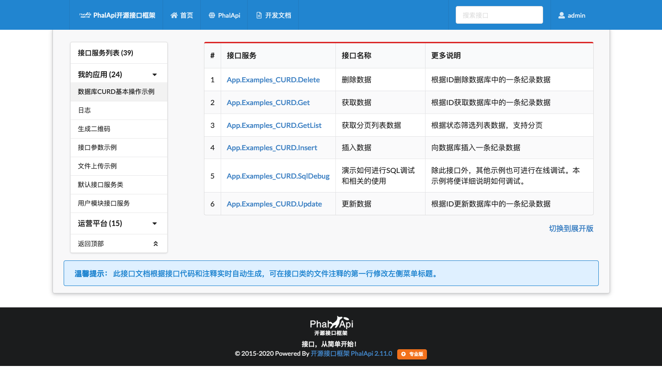
Task: Click 返回顶部 in the sidebar
Action: (x=119, y=244)
